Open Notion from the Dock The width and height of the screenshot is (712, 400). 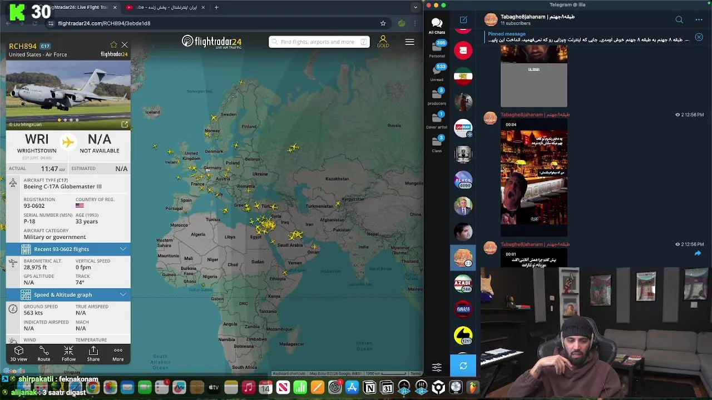pyautogui.click(x=369, y=387)
